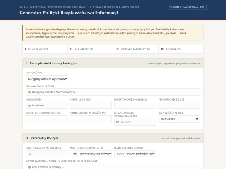Focus the Pełnomocnik ds. SZBI field
226x169 pixels.
pyautogui.click(x=179, y=105)
